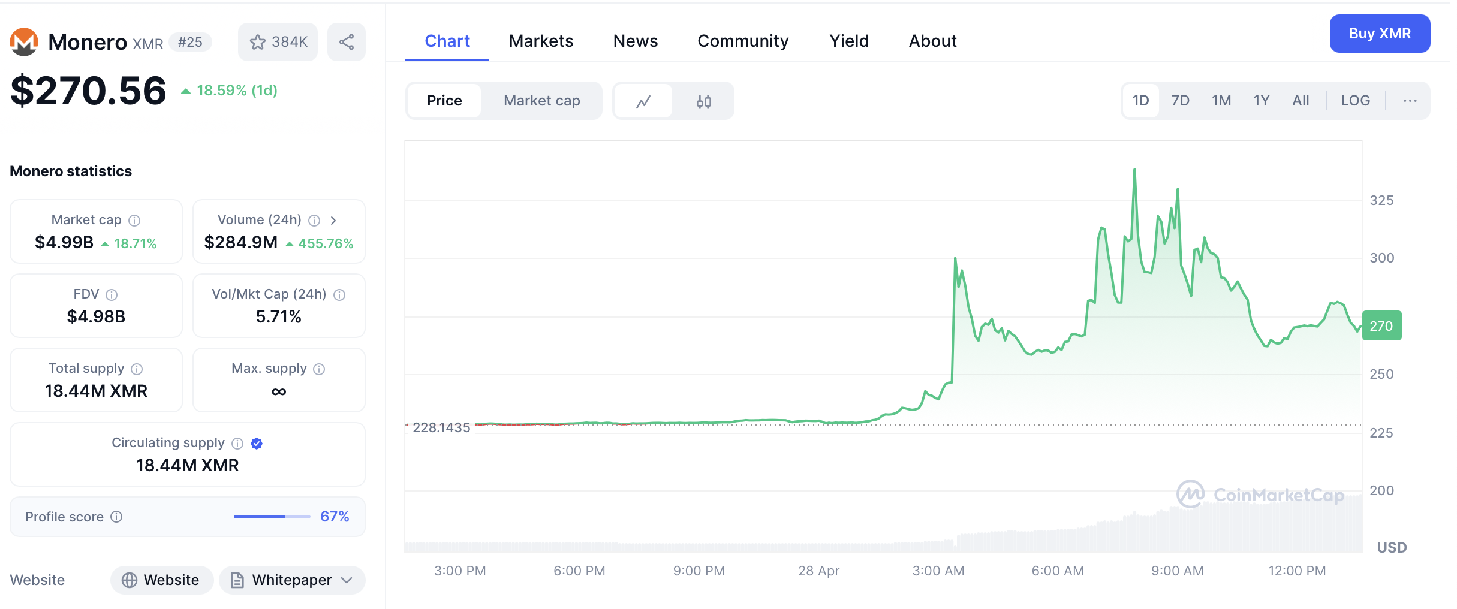
Task: Click the Profile score progress bar
Action: point(272,517)
